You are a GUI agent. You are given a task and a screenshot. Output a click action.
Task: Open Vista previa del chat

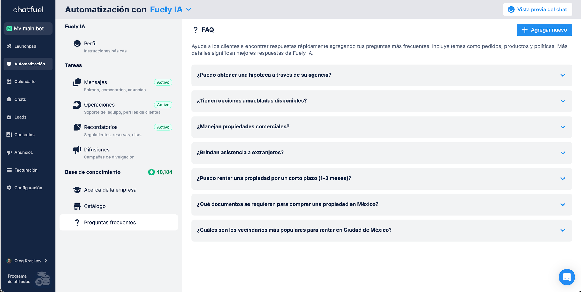tap(537, 10)
